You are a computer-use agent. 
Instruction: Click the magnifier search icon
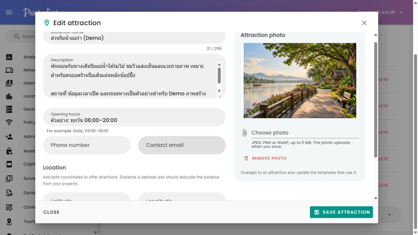(x=17, y=36)
